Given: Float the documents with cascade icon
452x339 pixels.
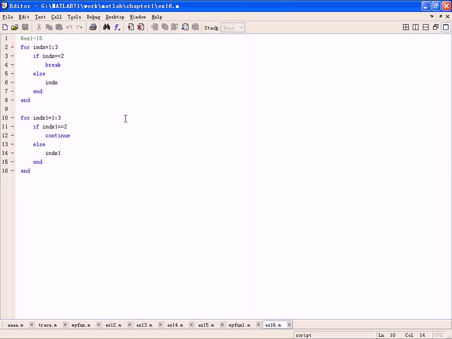Looking at the screenshot, I should (x=436, y=27).
